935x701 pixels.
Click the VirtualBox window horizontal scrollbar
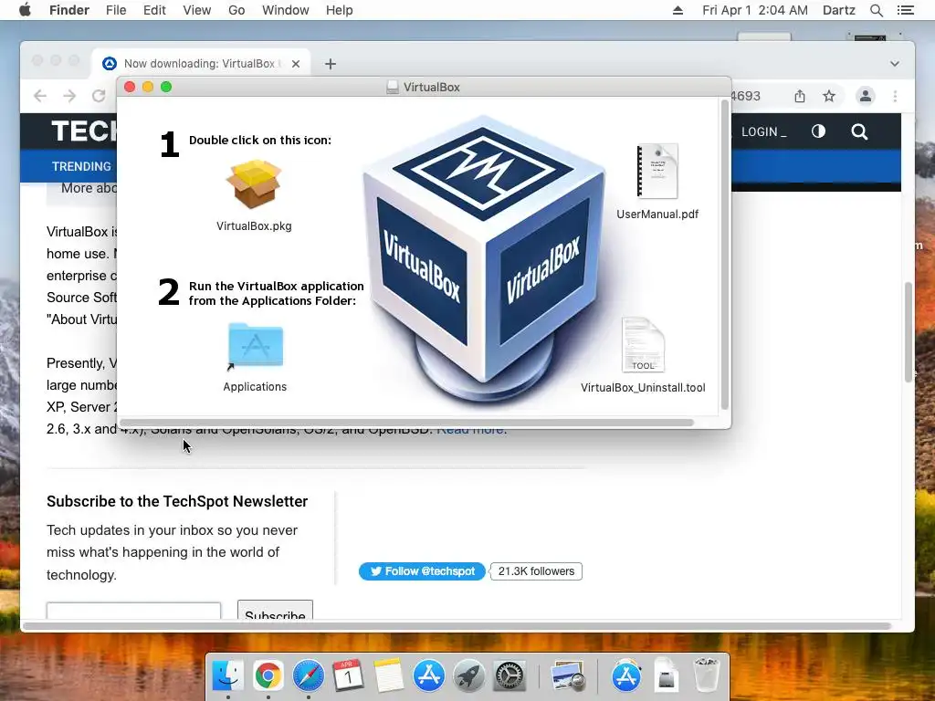(406, 423)
